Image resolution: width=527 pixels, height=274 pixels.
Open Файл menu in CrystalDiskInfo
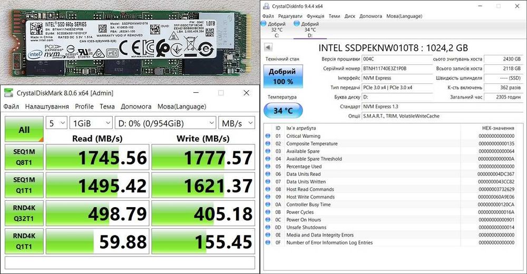(x=268, y=16)
